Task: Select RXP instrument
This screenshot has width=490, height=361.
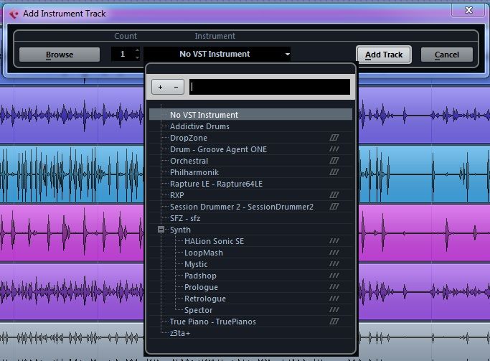Action: [x=250, y=195]
